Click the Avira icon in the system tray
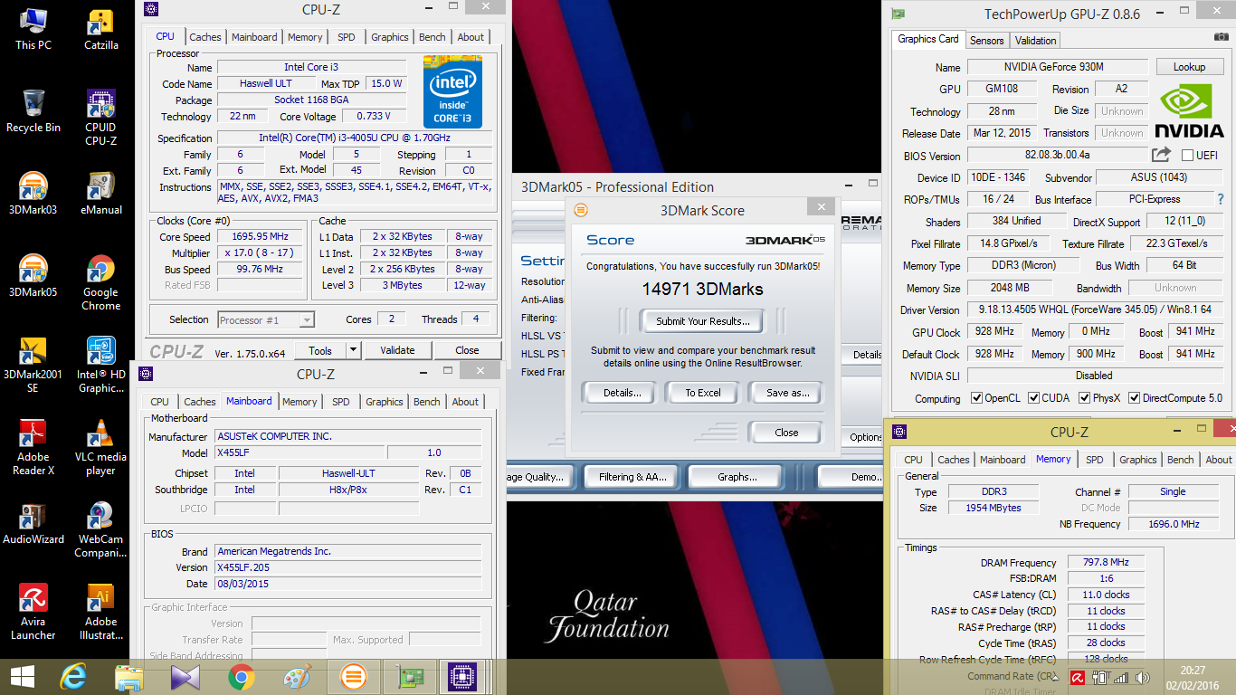The width and height of the screenshot is (1236, 695). click(1078, 677)
